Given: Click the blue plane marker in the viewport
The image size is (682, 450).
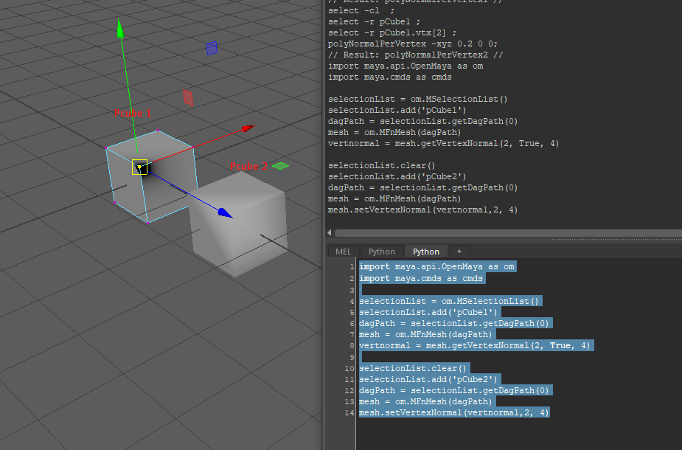Looking at the screenshot, I should pos(211,47).
